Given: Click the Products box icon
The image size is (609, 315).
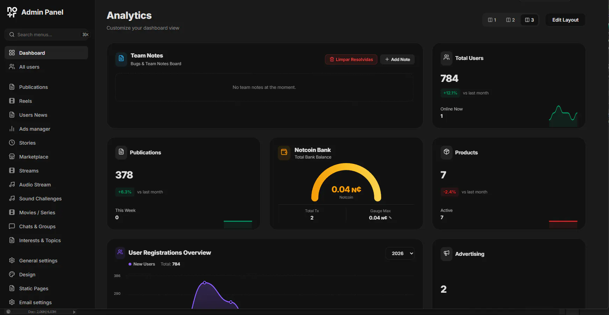Looking at the screenshot, I should [447, 152].
